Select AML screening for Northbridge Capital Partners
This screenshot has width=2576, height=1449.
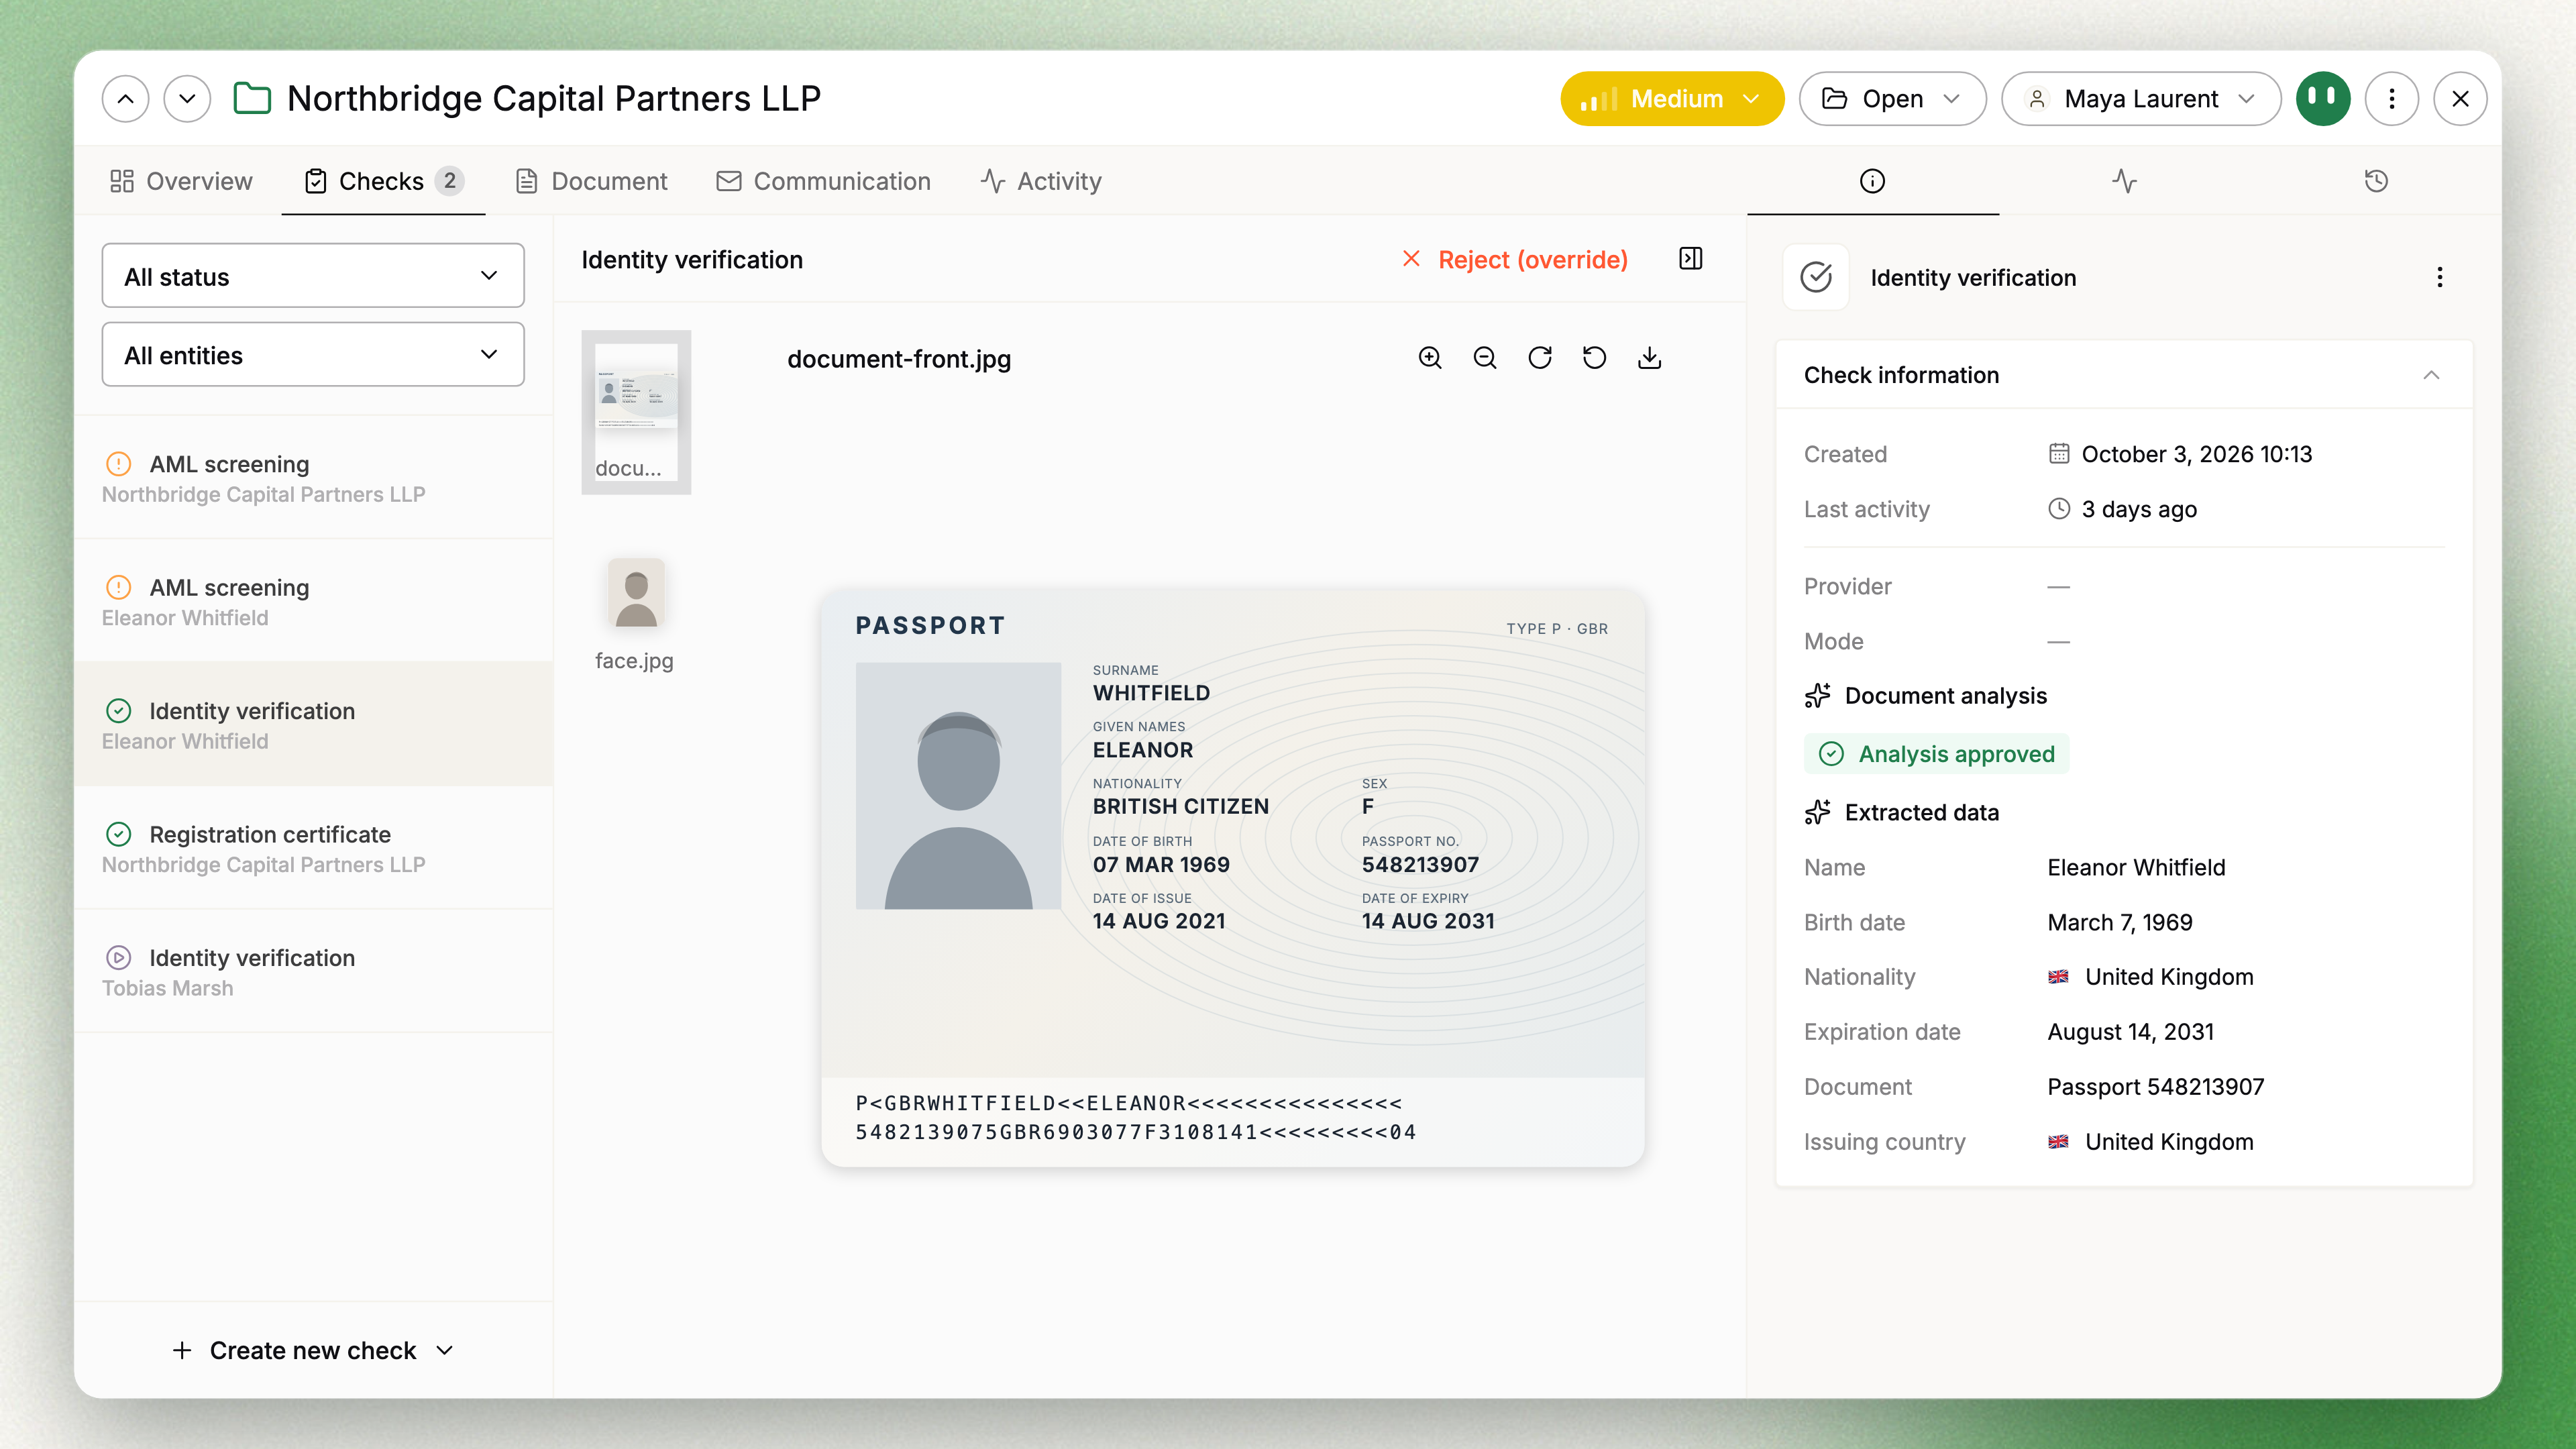tap(313, 478)
